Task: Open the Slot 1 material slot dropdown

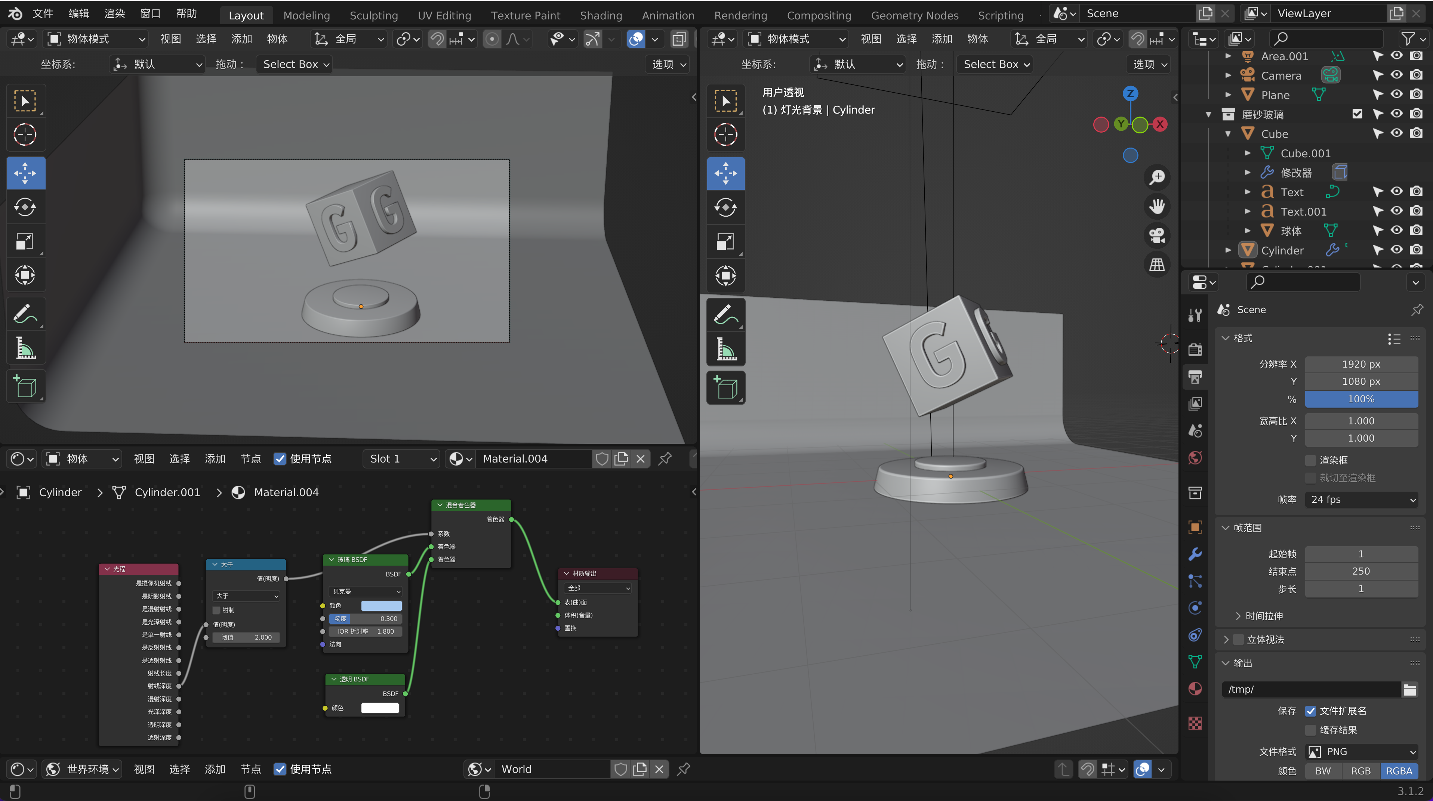Action: [401, 458]
